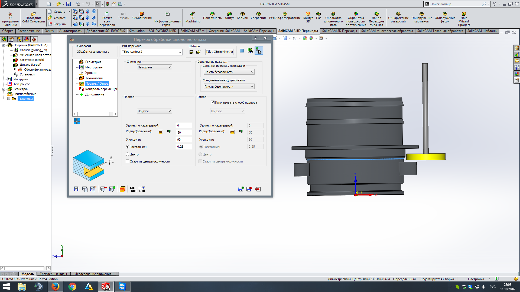Open the Снижение На подаче dropdown

point(154,67)
